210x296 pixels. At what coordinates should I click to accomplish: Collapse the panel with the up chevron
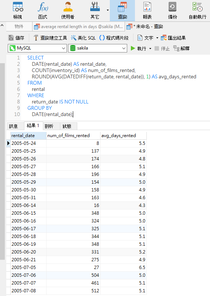[2, 25]
